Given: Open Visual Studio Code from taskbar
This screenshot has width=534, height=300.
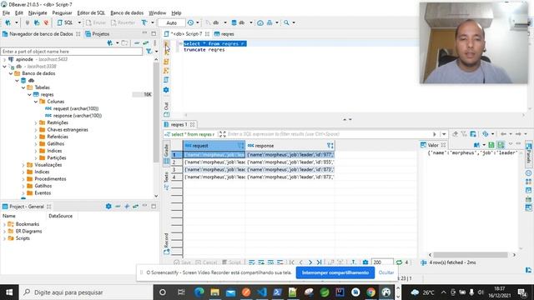Looking at the screenshot, I should coord(261,292).
